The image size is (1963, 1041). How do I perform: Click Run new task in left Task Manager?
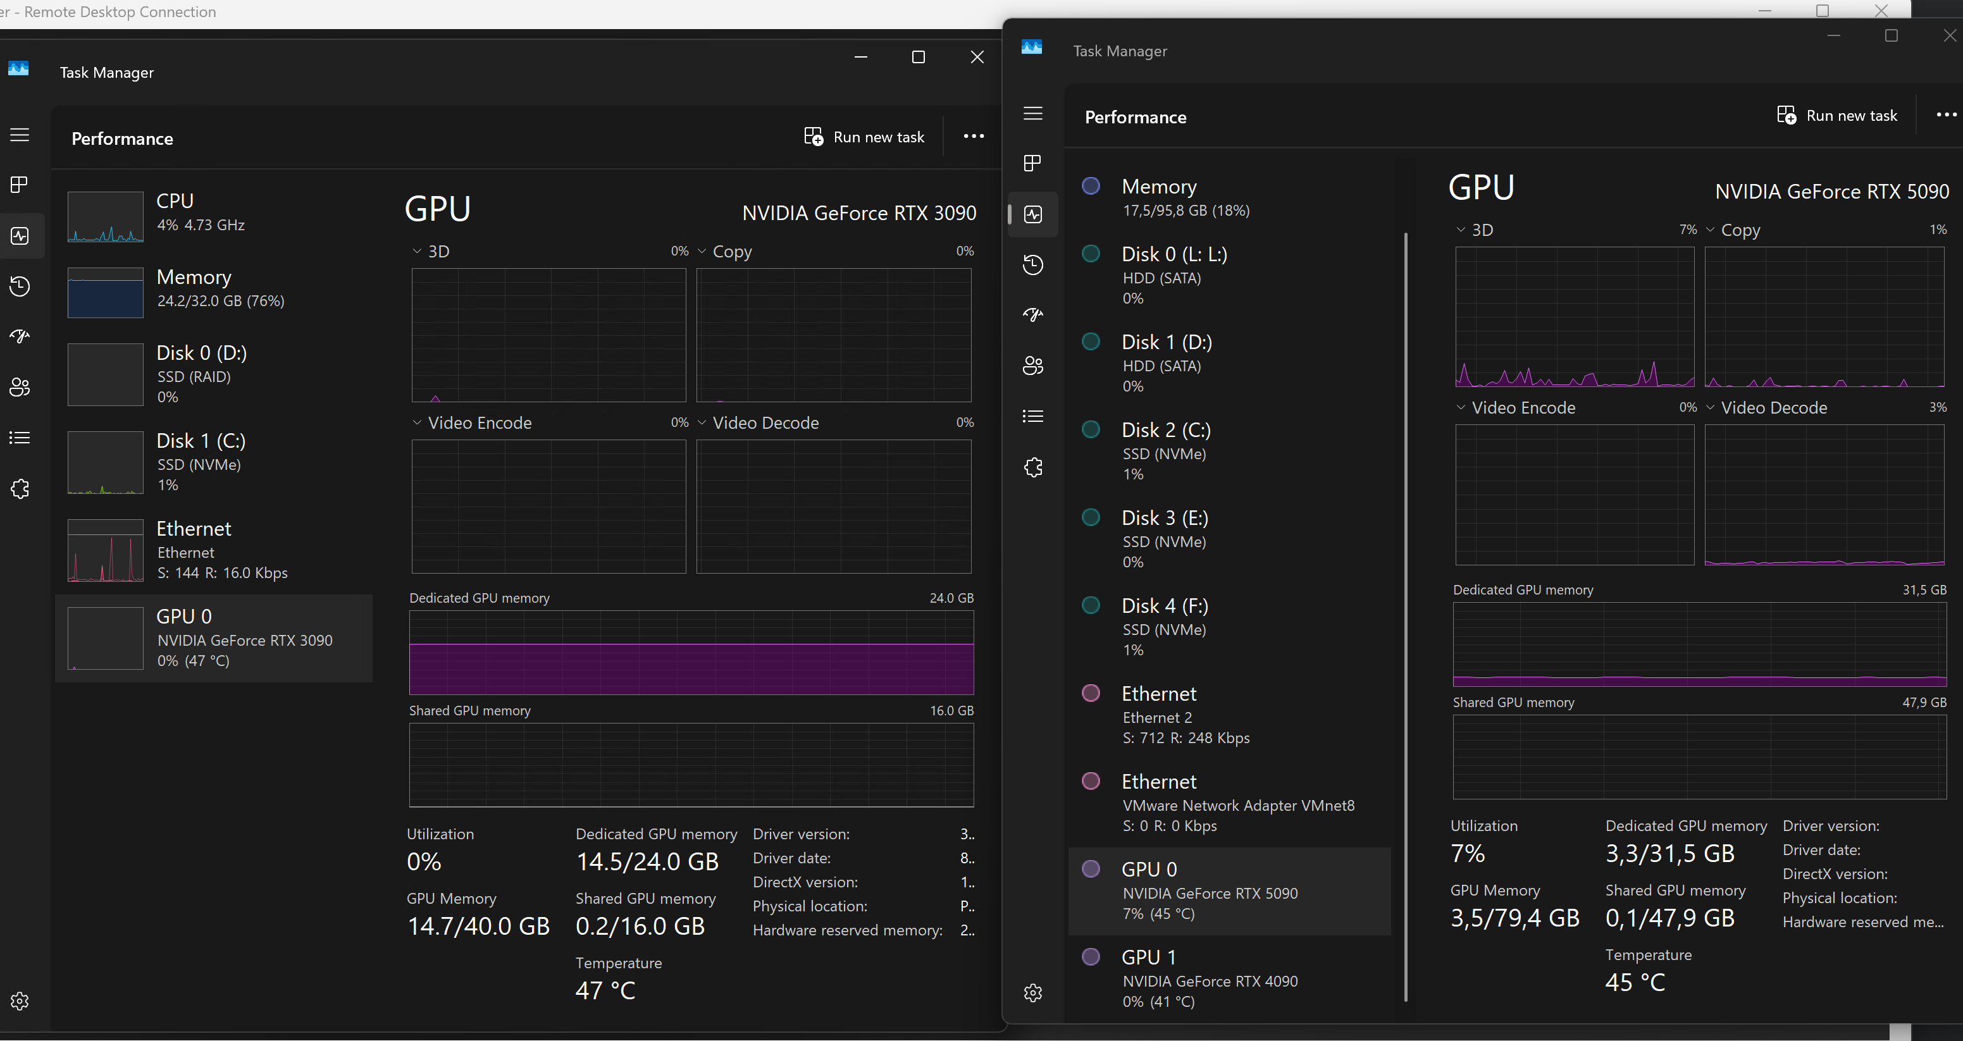(864, 137)
